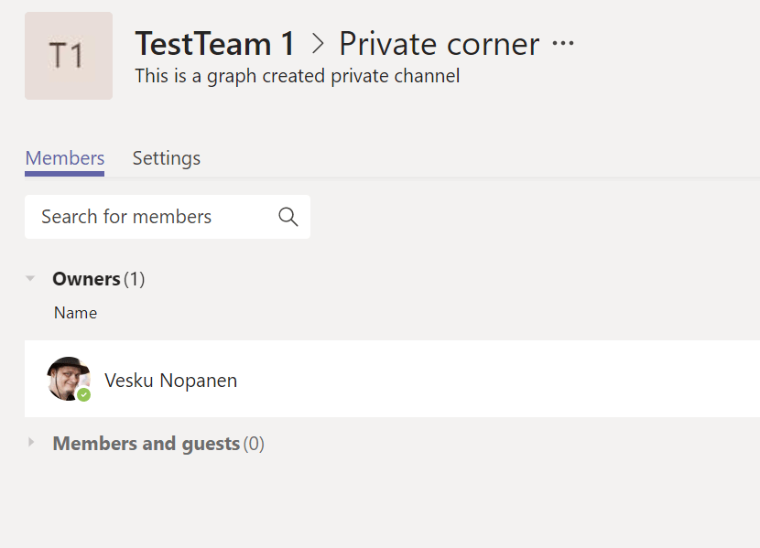This screenshot has height=548, width=760.
Task: Click the Members and guests heading
Action: [146, 444]
